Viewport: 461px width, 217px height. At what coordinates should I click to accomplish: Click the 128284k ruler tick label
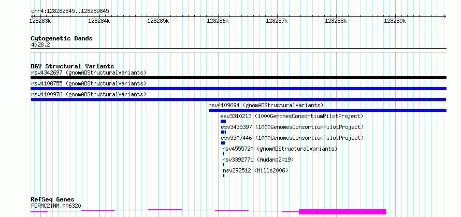coord(99,21)
